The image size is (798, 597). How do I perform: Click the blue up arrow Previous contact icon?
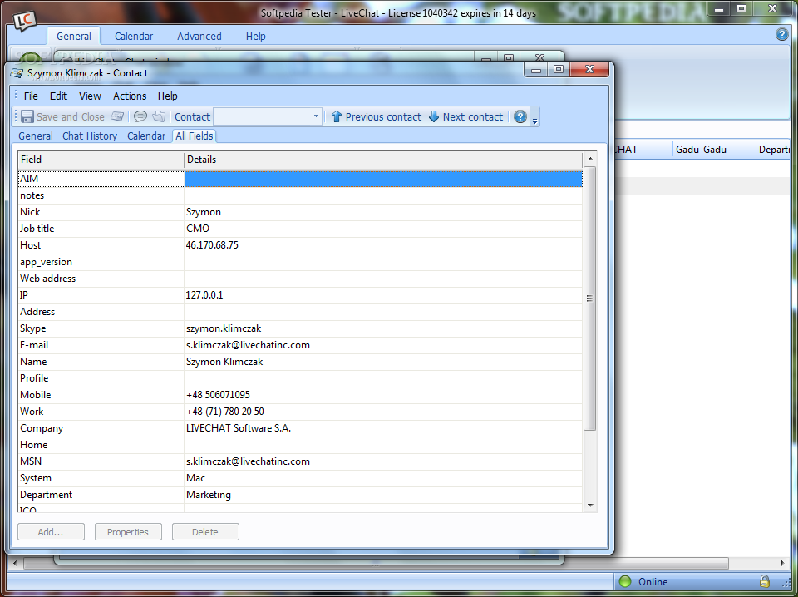(x=337, y=116)
